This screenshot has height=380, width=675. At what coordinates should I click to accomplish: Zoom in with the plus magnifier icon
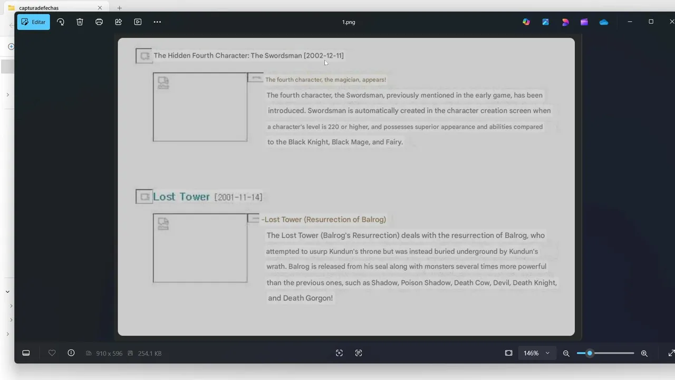coord(644,354)
